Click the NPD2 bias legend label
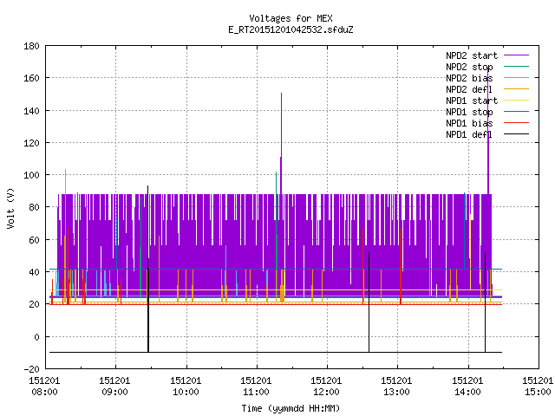 (469, 78)
